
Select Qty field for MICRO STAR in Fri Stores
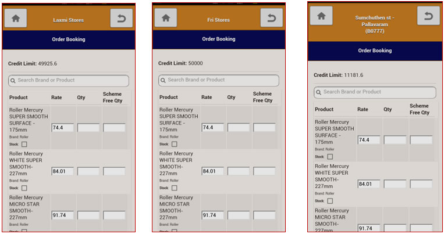click(x=239, y=215)
